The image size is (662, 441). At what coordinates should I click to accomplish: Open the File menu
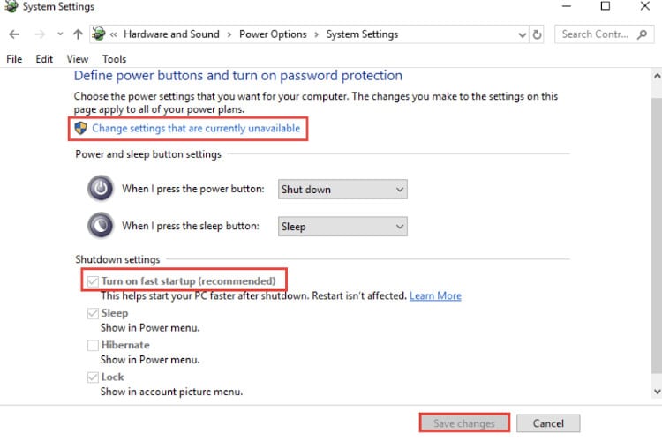click(14, 59)
